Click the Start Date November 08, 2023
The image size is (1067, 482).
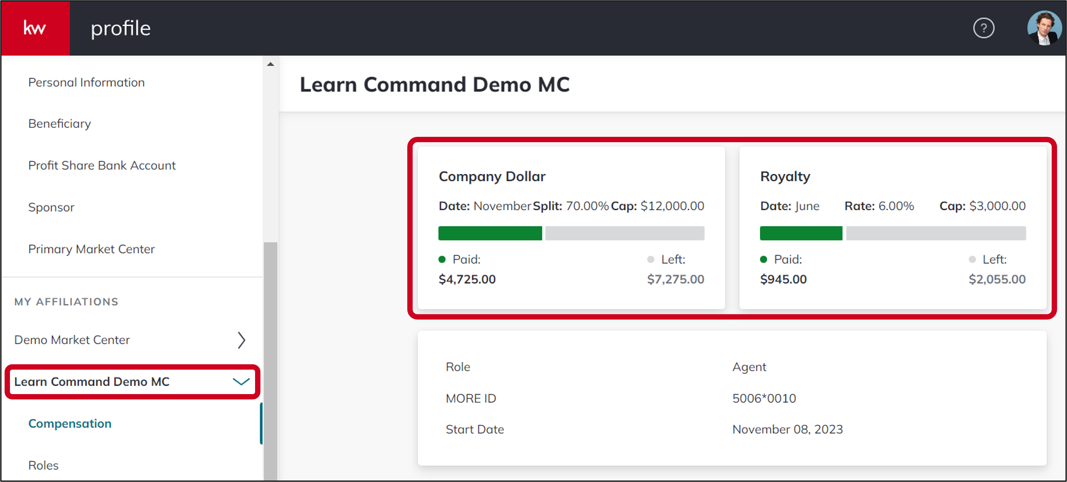click(787, 429)
